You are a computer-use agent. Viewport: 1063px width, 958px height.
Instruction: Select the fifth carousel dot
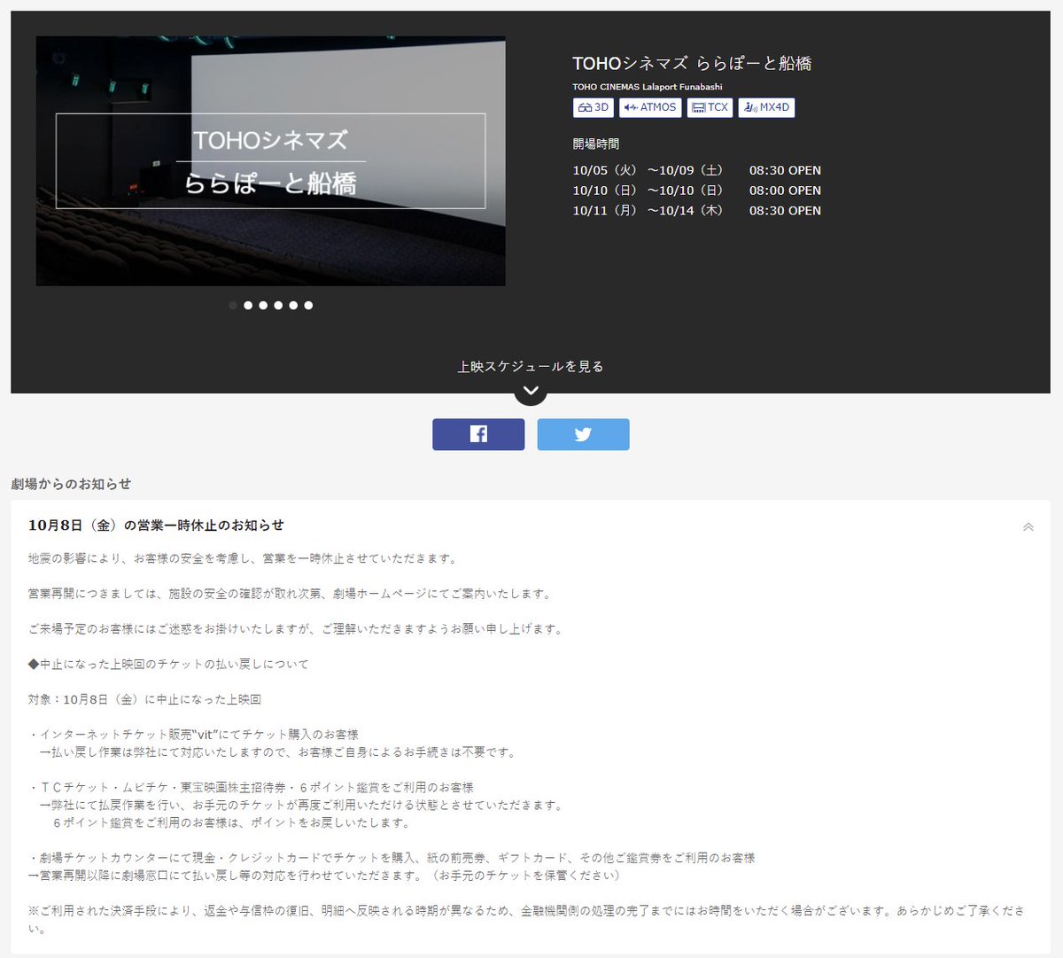293,305
